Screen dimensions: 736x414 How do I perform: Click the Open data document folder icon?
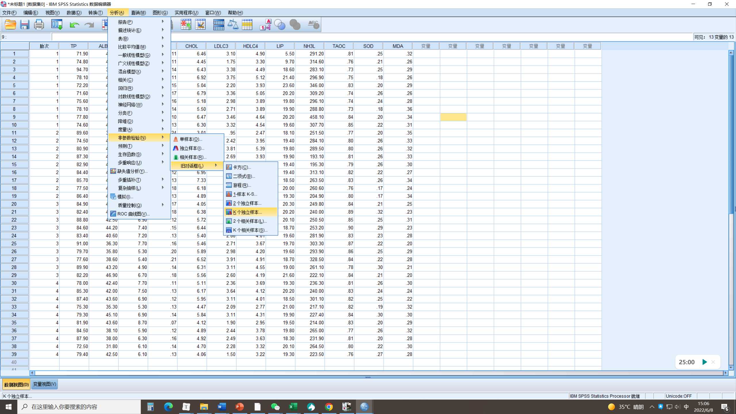coord(10,25)
